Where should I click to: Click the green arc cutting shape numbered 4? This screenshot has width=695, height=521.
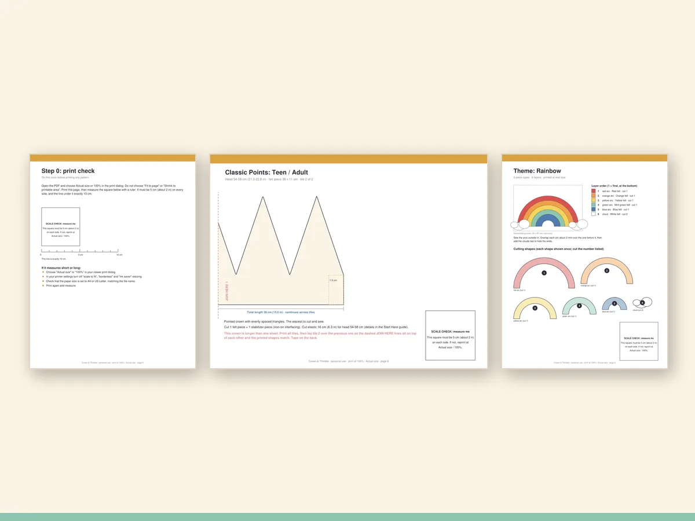[x=579, y=306]
